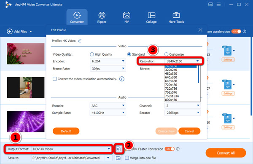Open the Converter tab
The width and height of the screenshot is (253, 164).
77,17
